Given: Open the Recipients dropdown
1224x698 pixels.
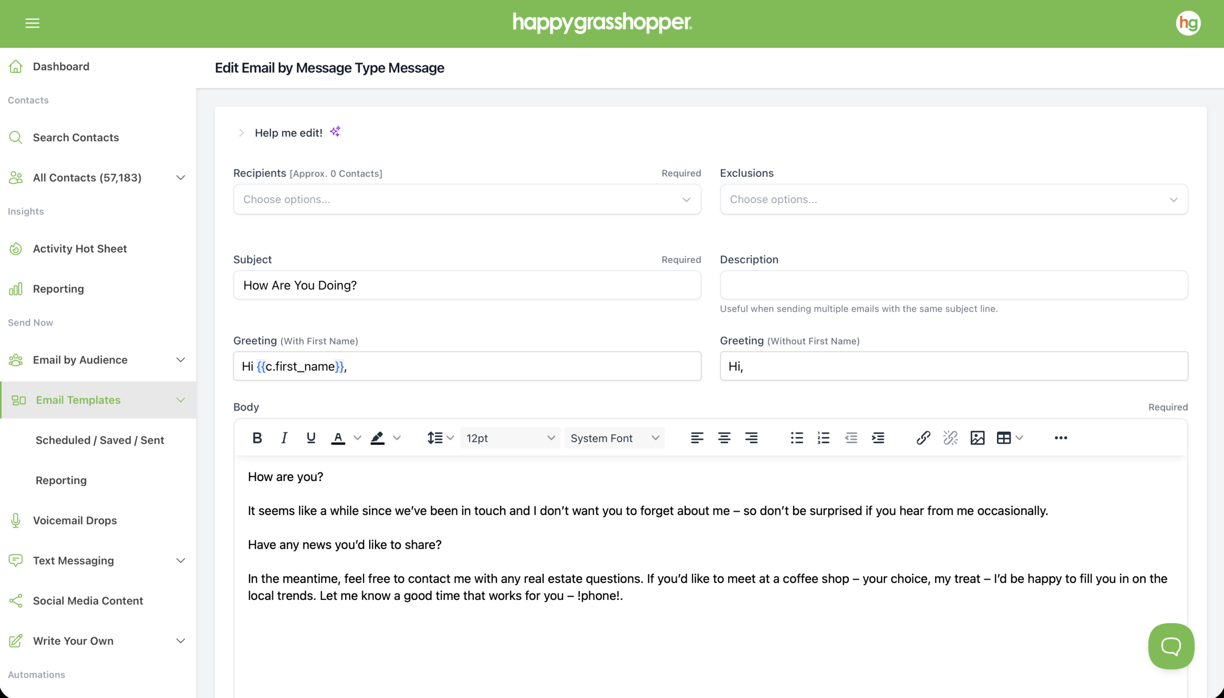Looking at the screenshot, I should pyautogui.click(x=467, y=199).
